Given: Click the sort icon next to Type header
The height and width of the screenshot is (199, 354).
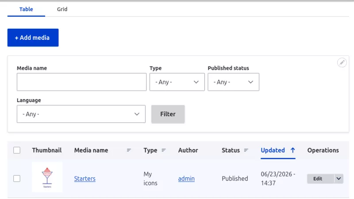Looking at the screenshot, I should coord(164,150).
